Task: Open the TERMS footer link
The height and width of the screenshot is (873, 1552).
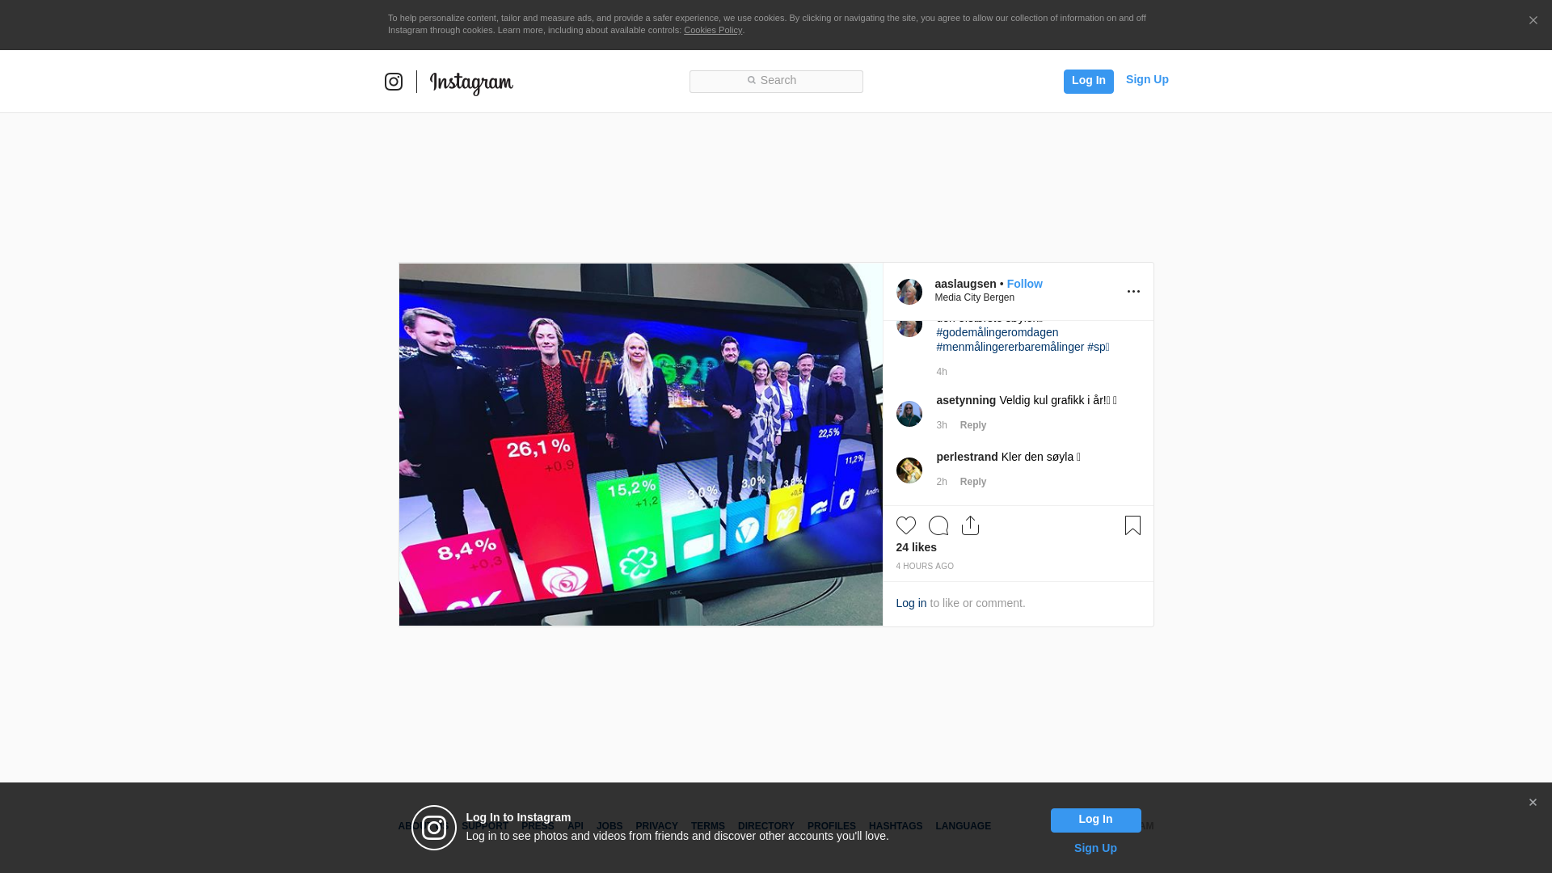Action: 708,826
